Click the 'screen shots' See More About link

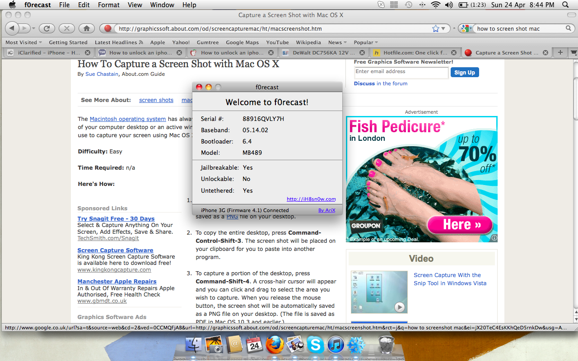point(156,100)
